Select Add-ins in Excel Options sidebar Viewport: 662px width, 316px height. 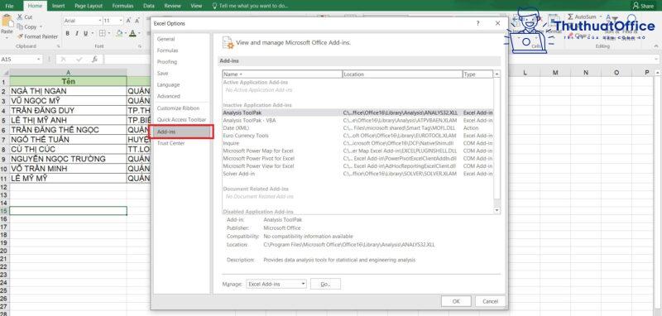coord(181,132)
